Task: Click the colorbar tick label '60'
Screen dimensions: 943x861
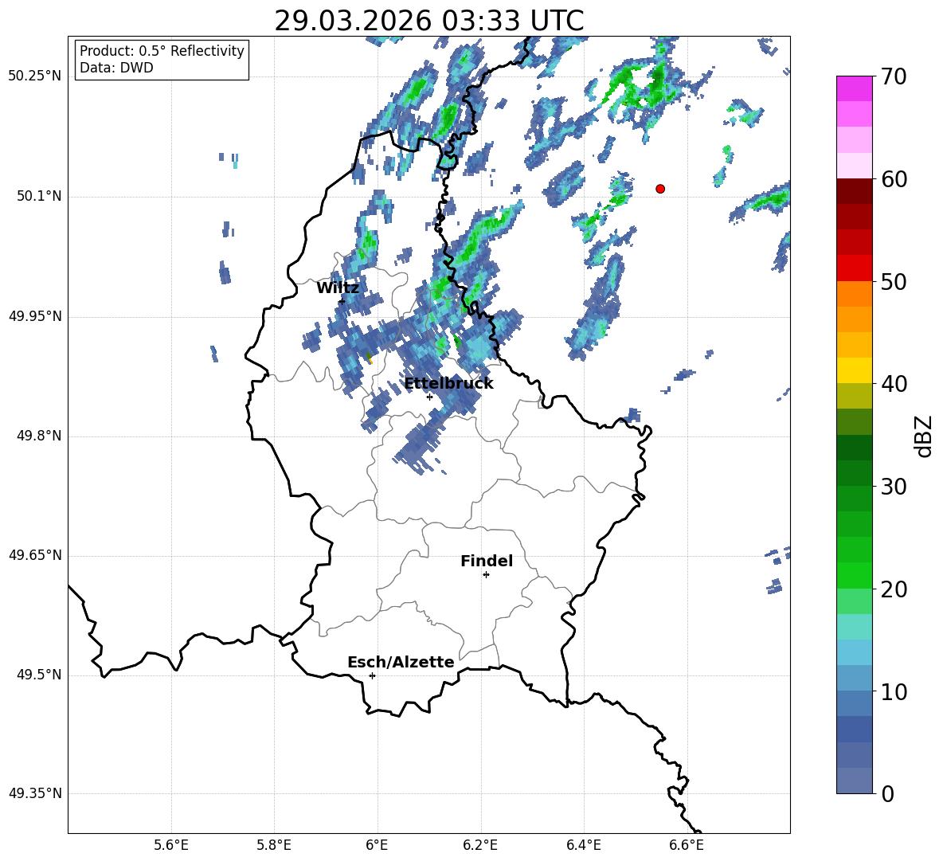Action: tap(894, 179)
